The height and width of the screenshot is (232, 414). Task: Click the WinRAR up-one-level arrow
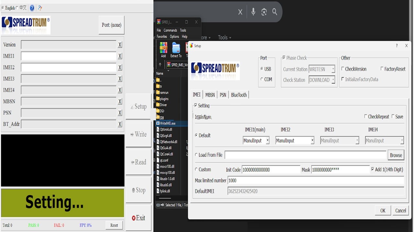pos(160,64)
